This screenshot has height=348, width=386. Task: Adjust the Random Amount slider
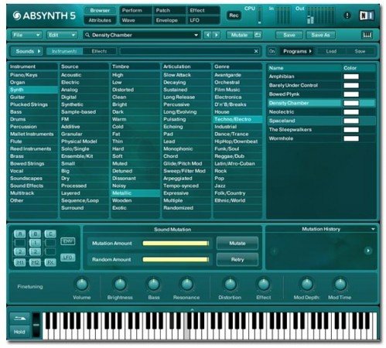(x=176, y=259)
